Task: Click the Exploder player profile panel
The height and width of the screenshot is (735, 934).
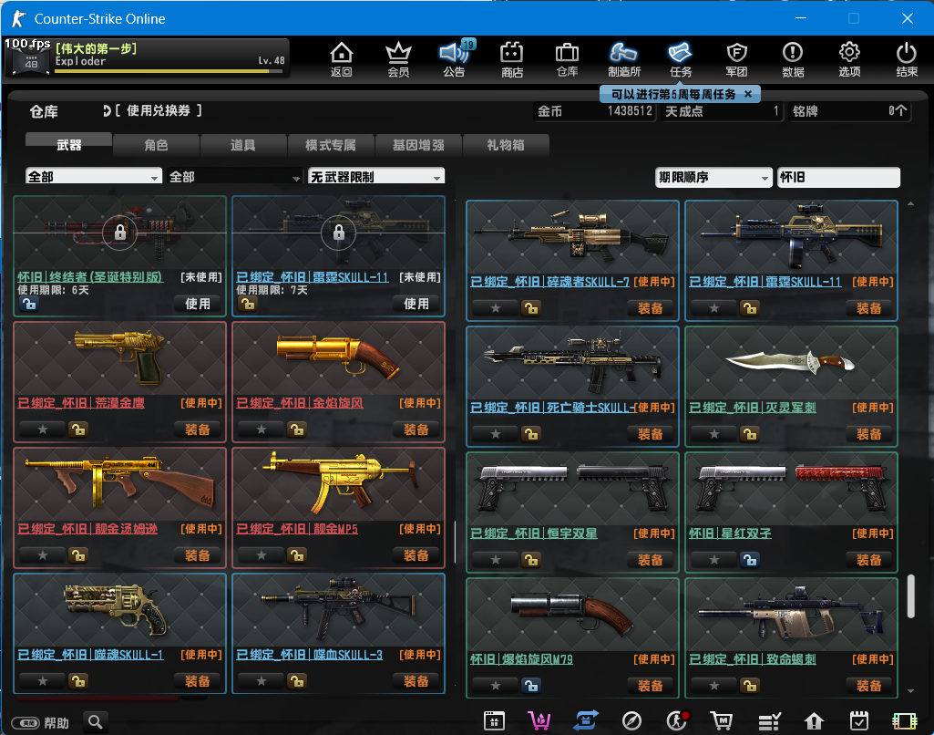Action: (x=147, y=57)
